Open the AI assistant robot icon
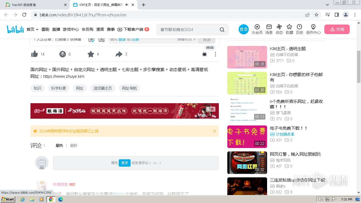Screen dimensions: 361x203 click(204, 54)
